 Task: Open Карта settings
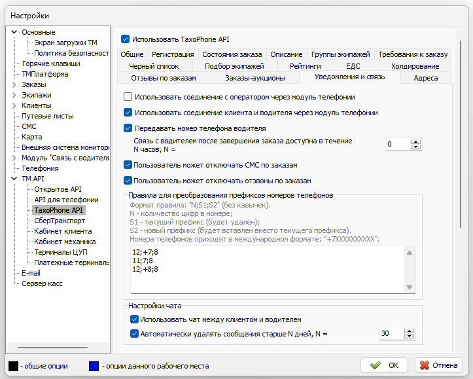[31, 137]
